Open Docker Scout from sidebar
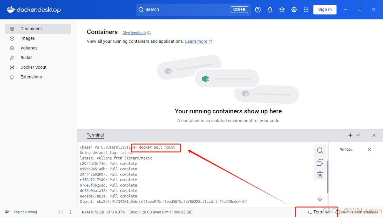This screenshot has width=383, height=217. coord(38,67)
